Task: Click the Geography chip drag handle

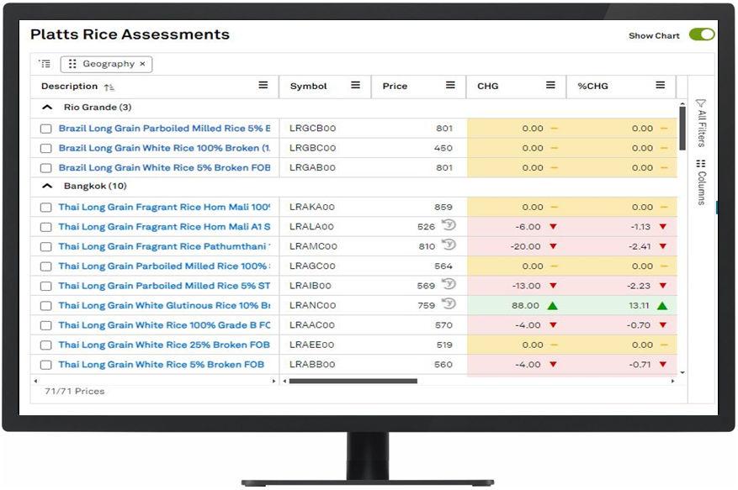Action: click(x=72, y=64)
